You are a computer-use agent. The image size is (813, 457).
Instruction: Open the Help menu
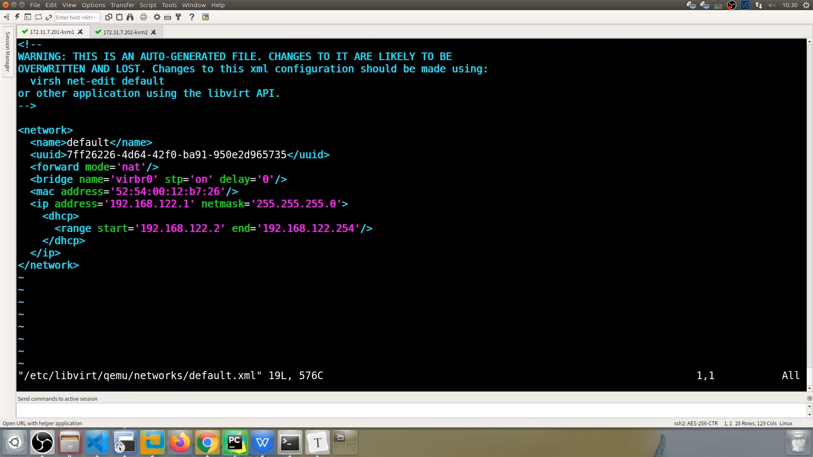pyautogui.click(x=218, y=5)
